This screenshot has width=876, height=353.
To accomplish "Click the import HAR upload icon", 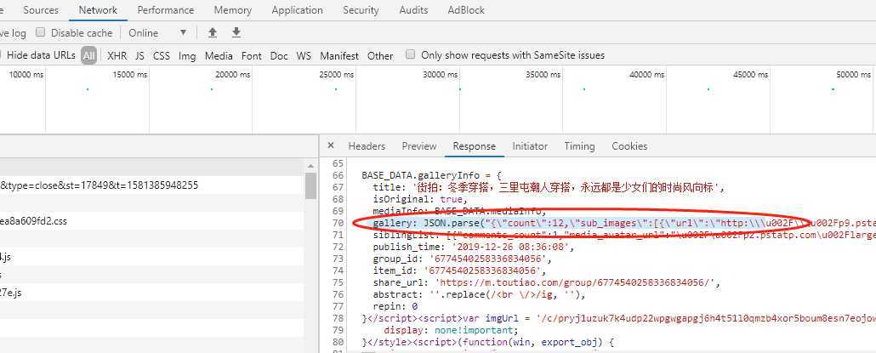I will pyautogui.click(x=213, y=32).
